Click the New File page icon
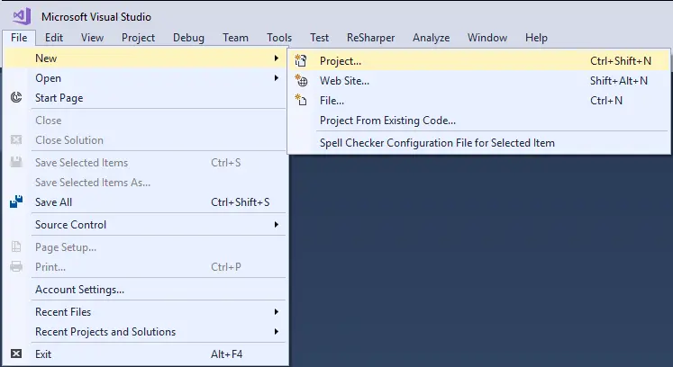The image size is (673, 367). pyautogui.click(x=301, y=101)
